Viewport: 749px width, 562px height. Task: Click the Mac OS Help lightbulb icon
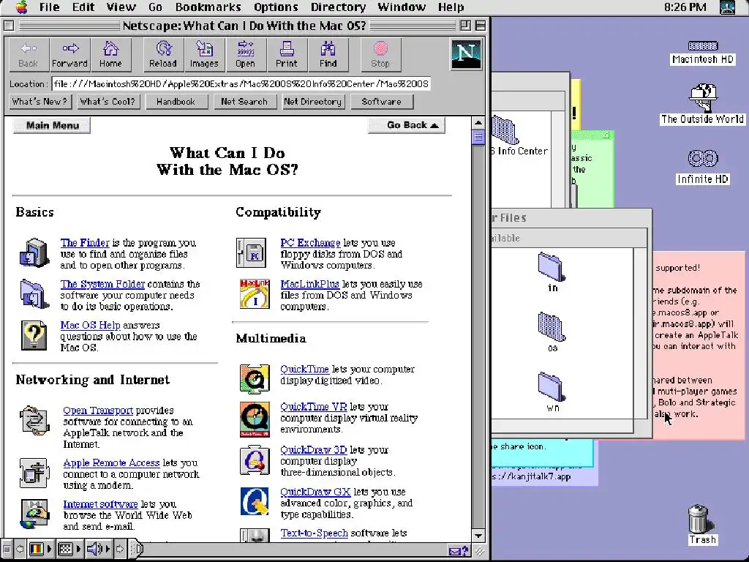click(34, 335)
